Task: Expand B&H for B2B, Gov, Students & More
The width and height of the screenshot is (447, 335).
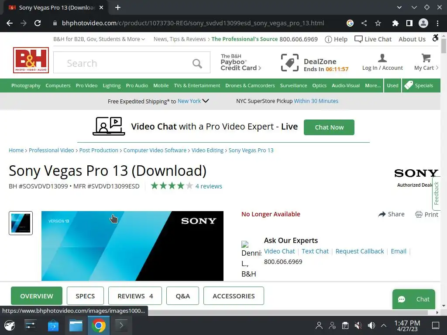Action: pos(99,39)
